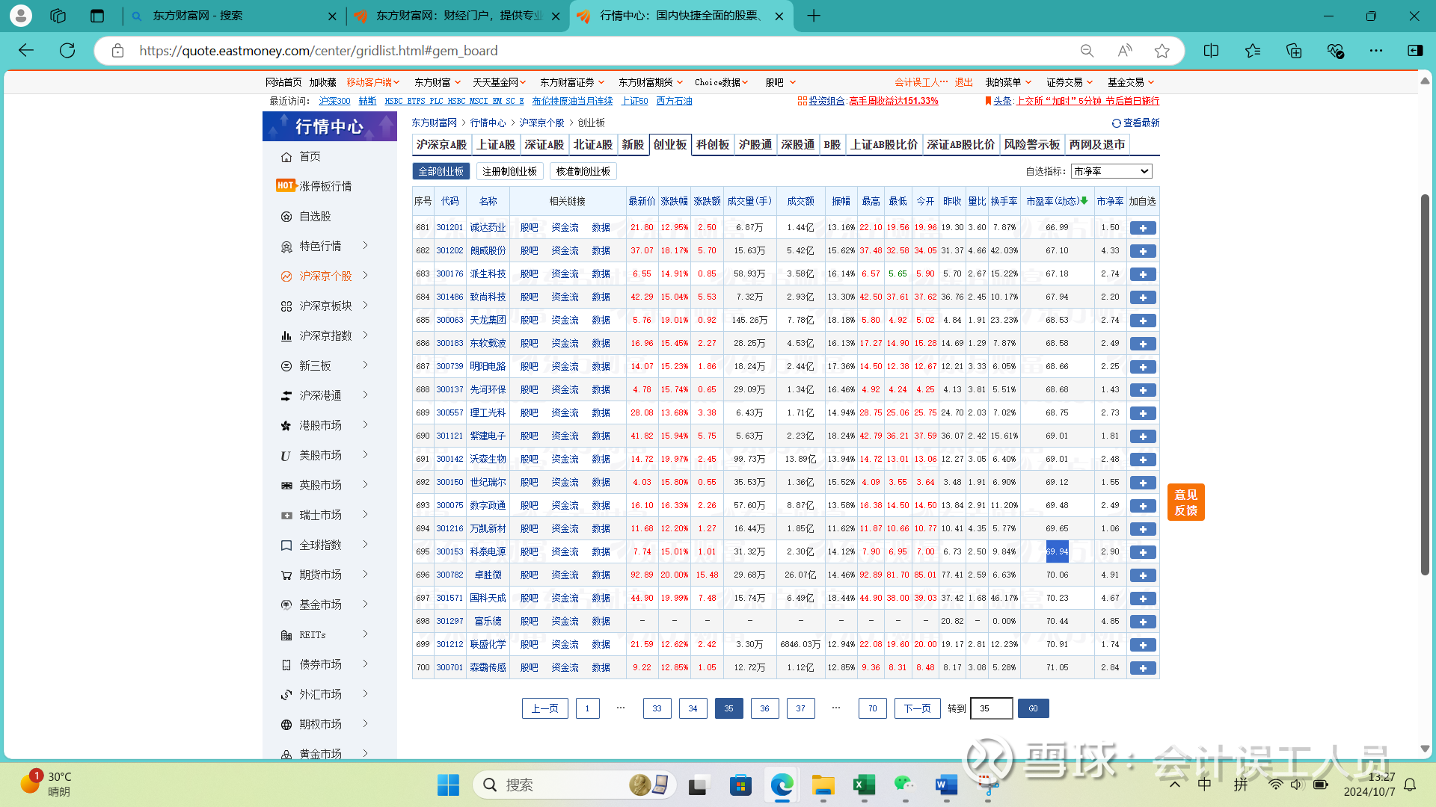Expand 沪深京指数 sidebar chevron
The height and width of the screenshot is (807, 1436).
click(x=365, y=335)
